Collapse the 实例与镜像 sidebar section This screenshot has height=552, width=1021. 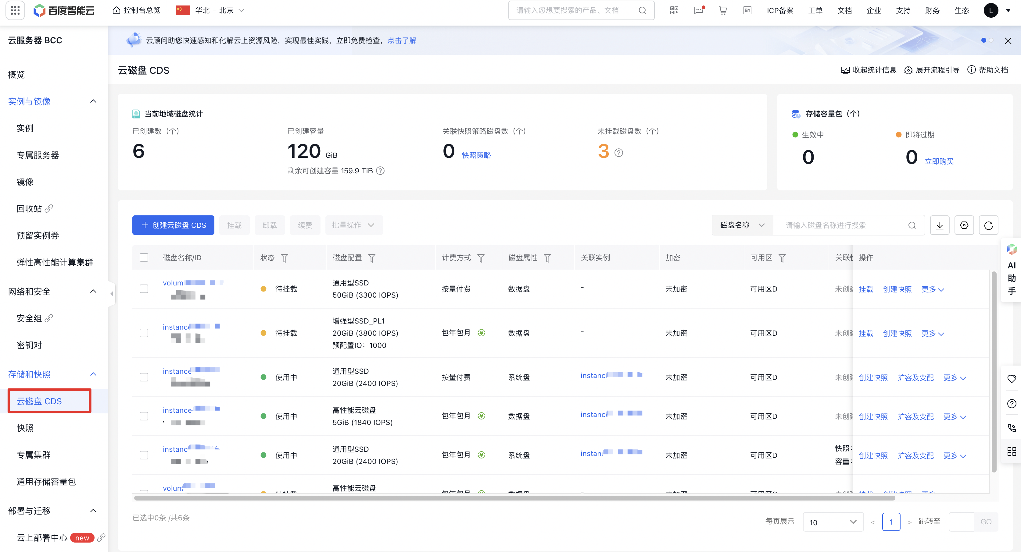[x=93, y=101]
